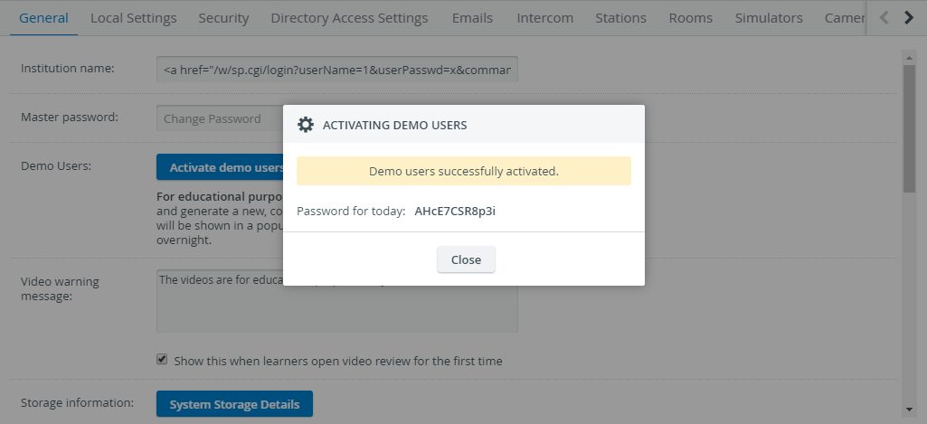Screen dimensions: 927x424
Task: Click the left tab-scroll arrow
Action: click(x=884, y=18)
